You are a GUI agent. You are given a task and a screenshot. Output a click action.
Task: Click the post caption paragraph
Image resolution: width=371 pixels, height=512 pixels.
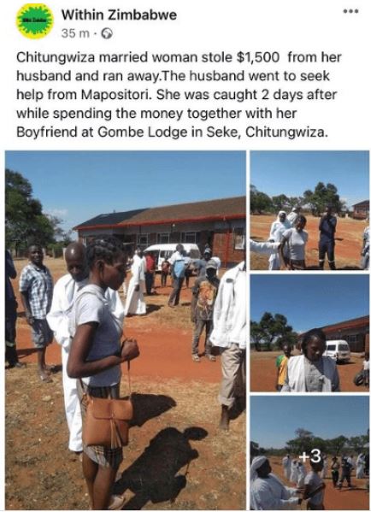[179, 95]
